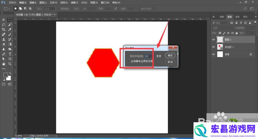Lock all layer attributes
The height and width of the screenshot is (139, 258).
point(237,33)
